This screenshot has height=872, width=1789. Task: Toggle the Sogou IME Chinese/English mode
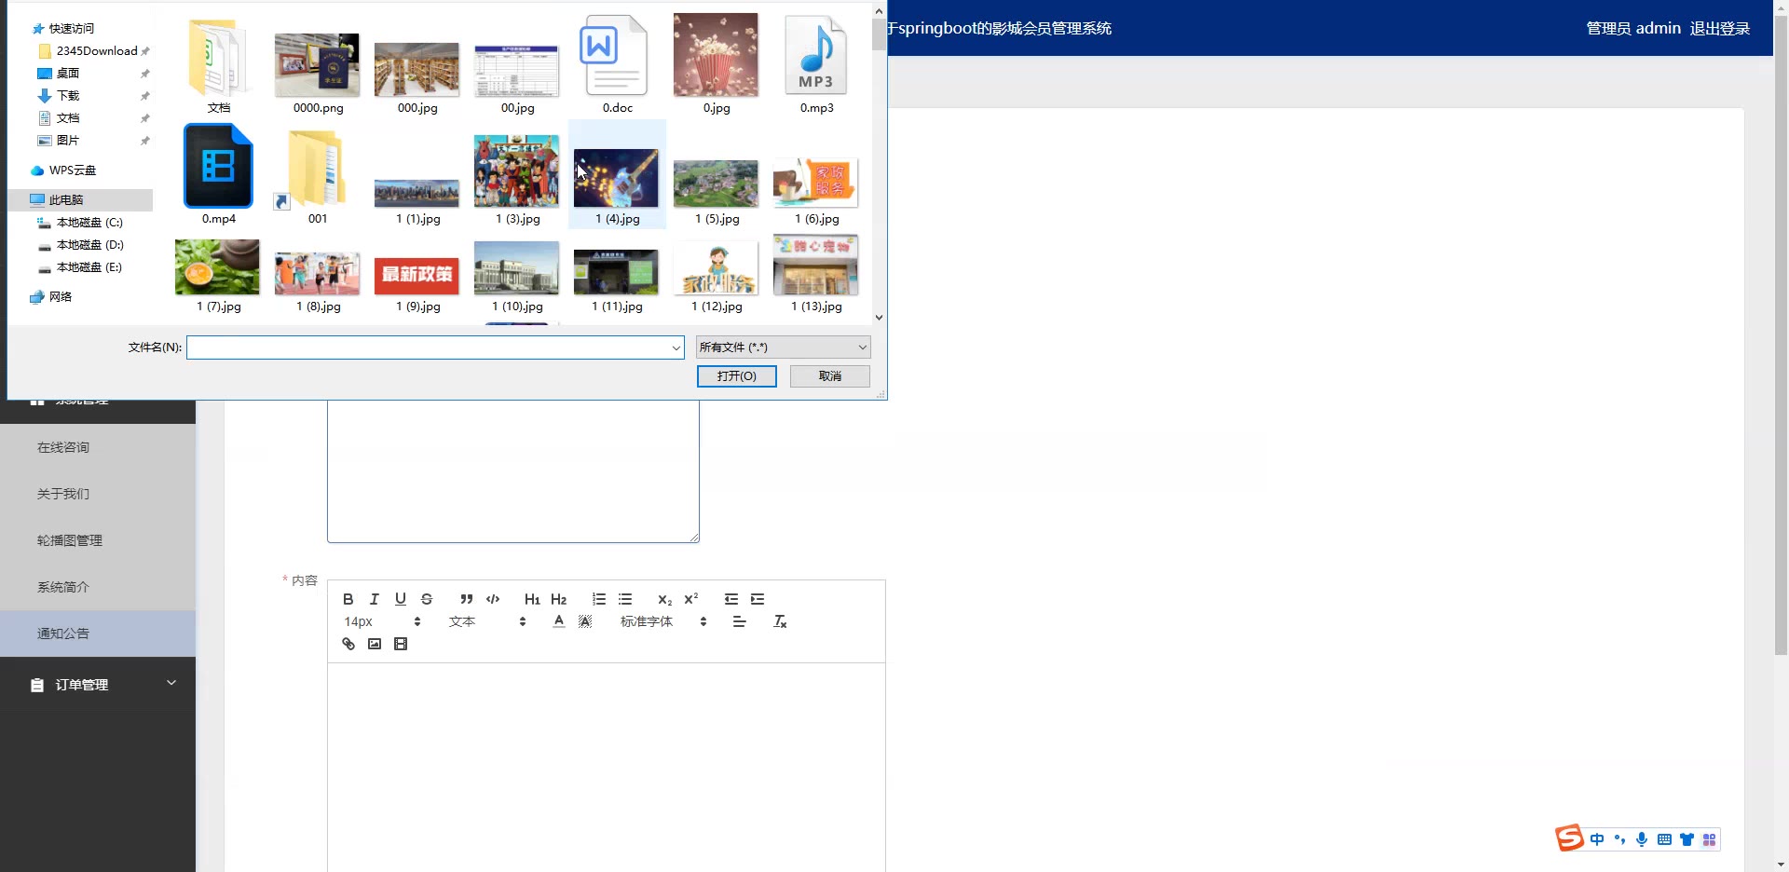[1597, 839]
